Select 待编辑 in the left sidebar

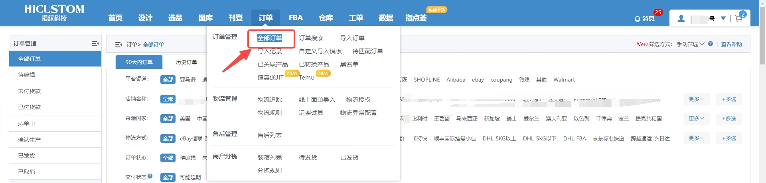[x=27, y=75]
